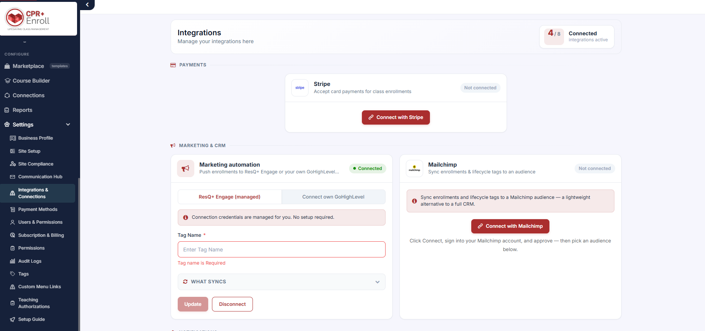Image resolution: width=705 pixels, height=331 pixels.
Task: Open Marketplace from the sidebar
Action: (x=28, y=66)
